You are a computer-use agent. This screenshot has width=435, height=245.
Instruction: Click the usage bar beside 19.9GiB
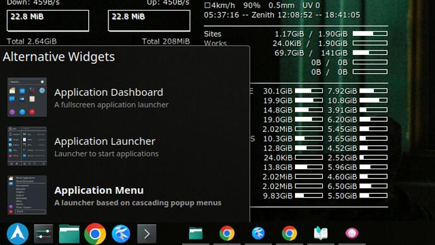[x=309, y=100]
